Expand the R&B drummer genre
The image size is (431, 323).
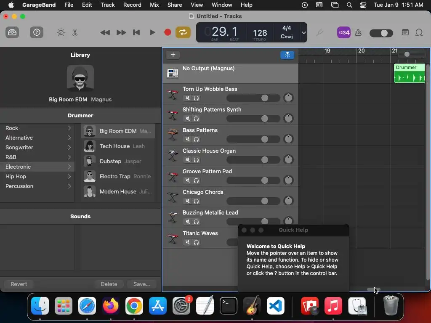pos(69,157)
